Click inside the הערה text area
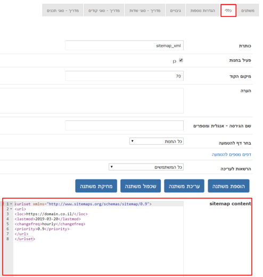 pos(92,101)
